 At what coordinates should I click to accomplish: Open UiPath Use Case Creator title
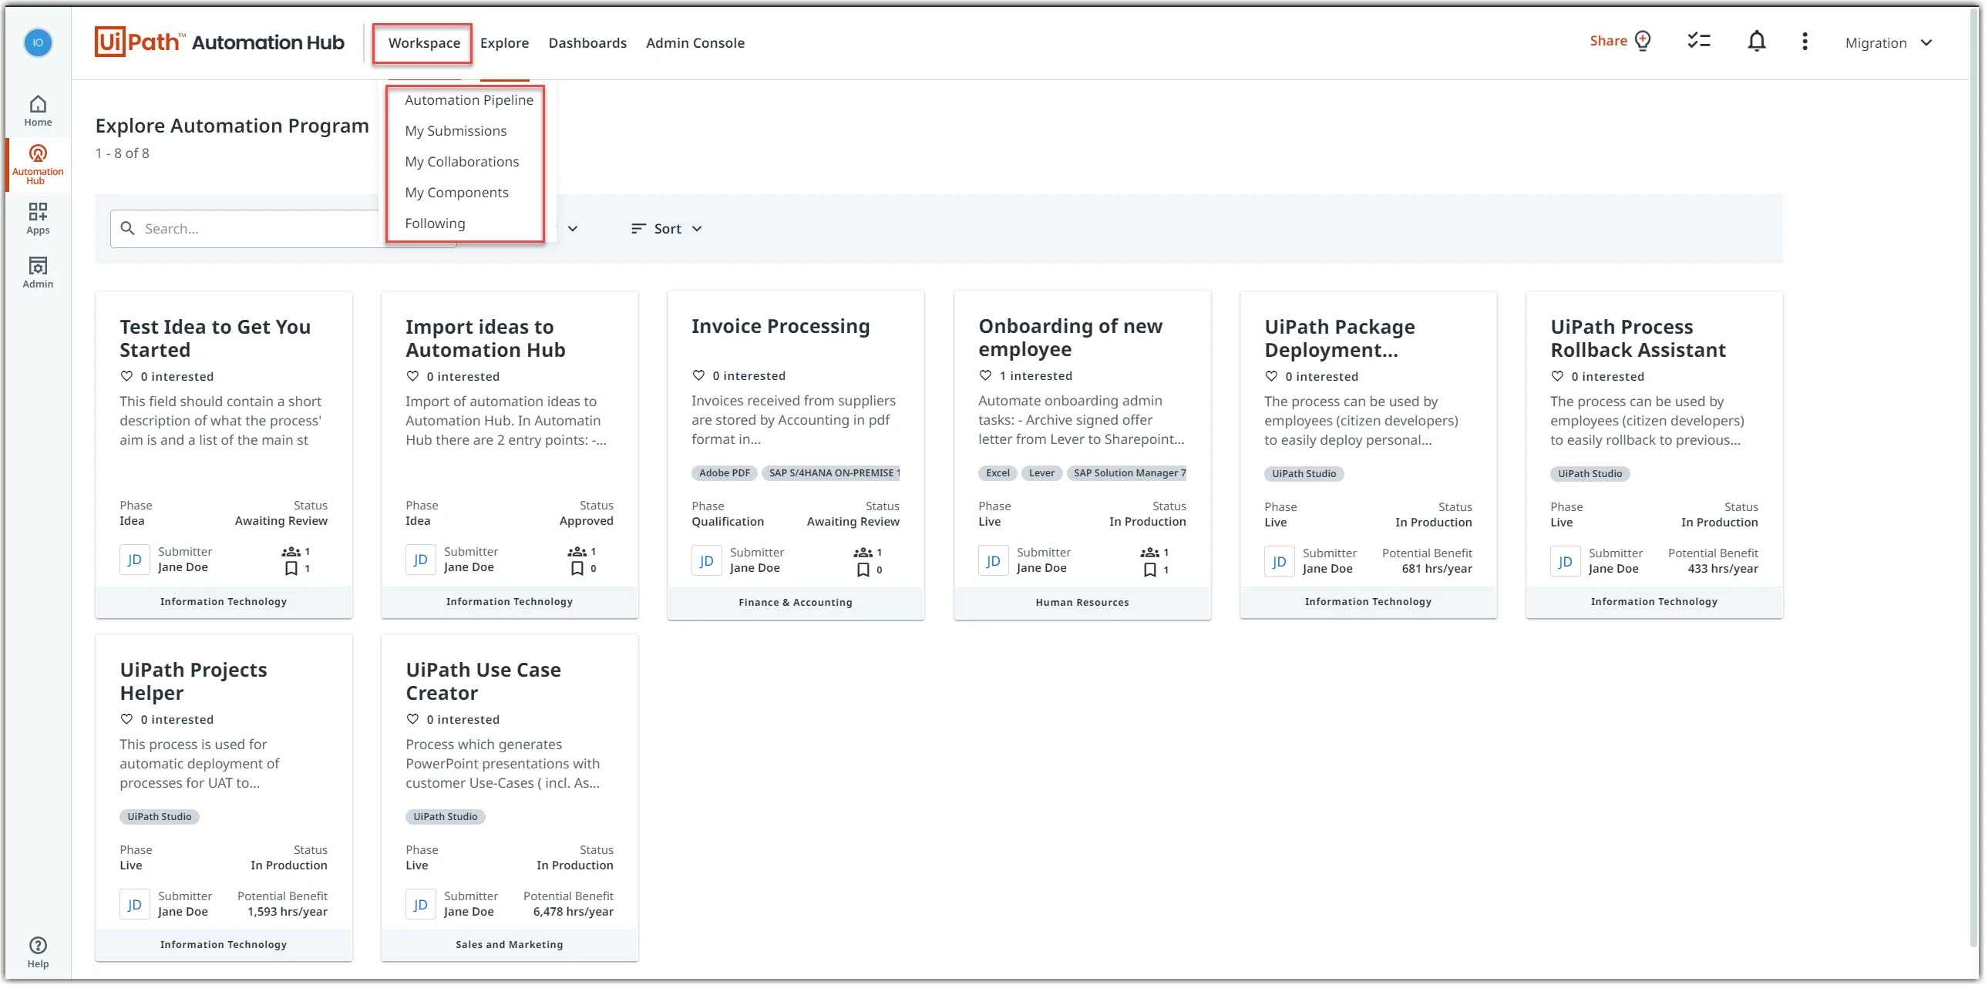click(483, 681)
